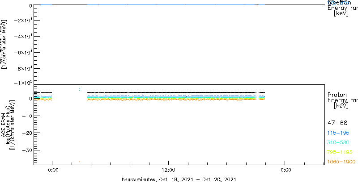Click the -30 tick on proton flux axis
The height and width of the screenshot is (183, 358).
tap(27, 150)
